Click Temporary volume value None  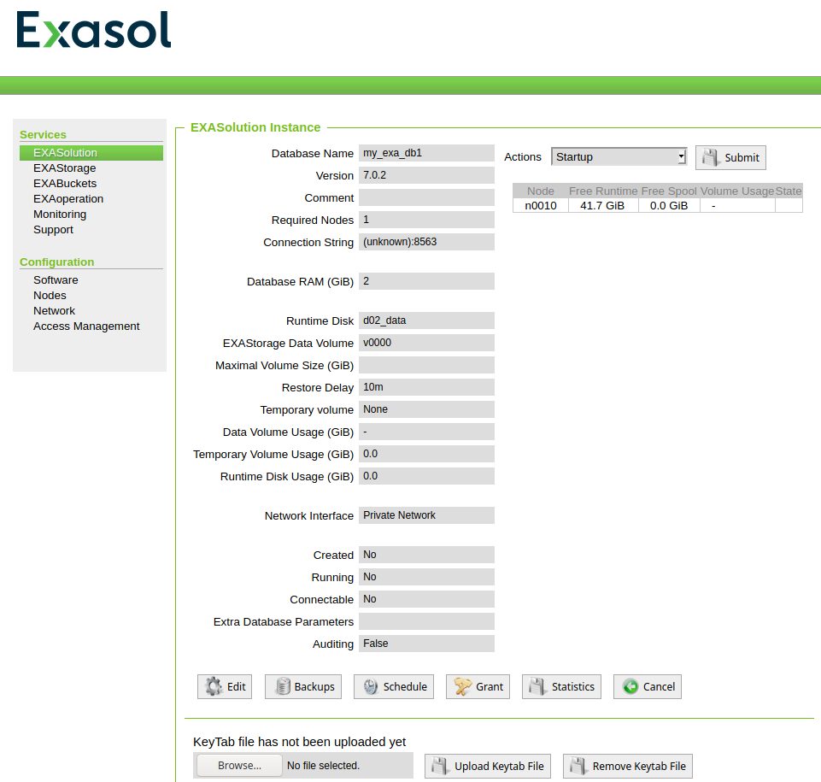point(426,409)
